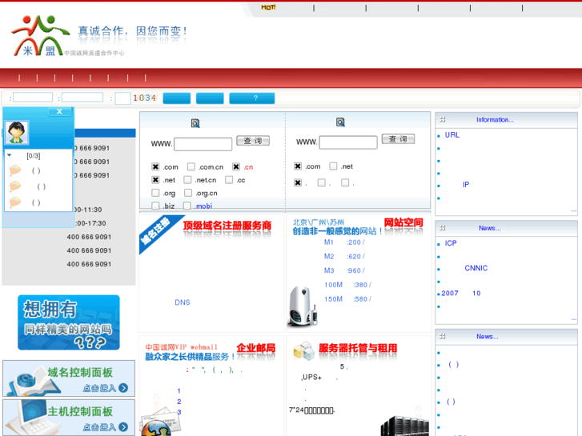Toggle the .net checkbox in left search
The width and height of the screenshot is (582, 436).
155,179
